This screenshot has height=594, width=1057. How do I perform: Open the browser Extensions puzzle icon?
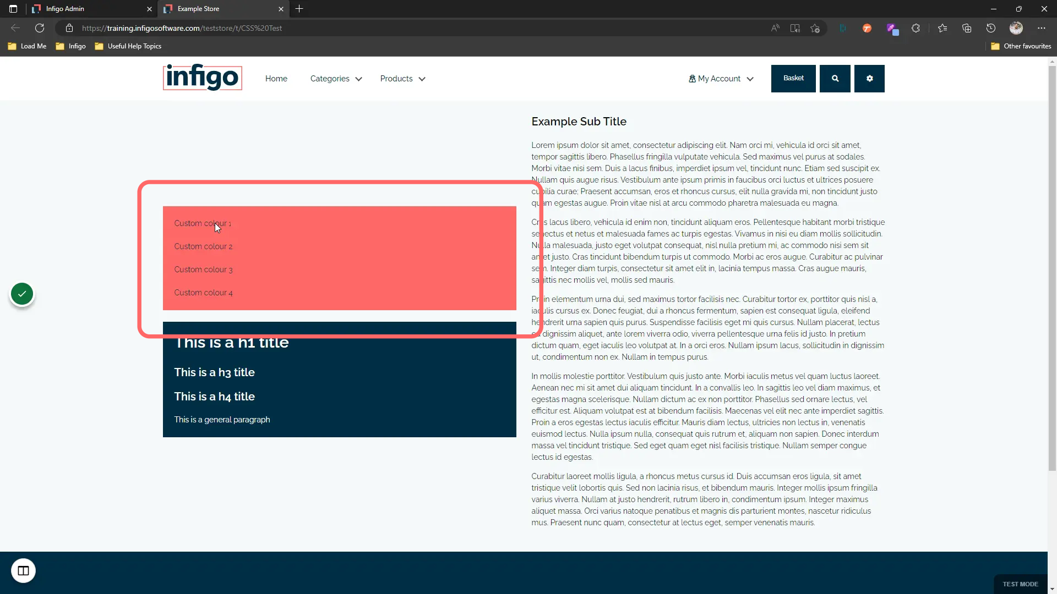[916, 28]
